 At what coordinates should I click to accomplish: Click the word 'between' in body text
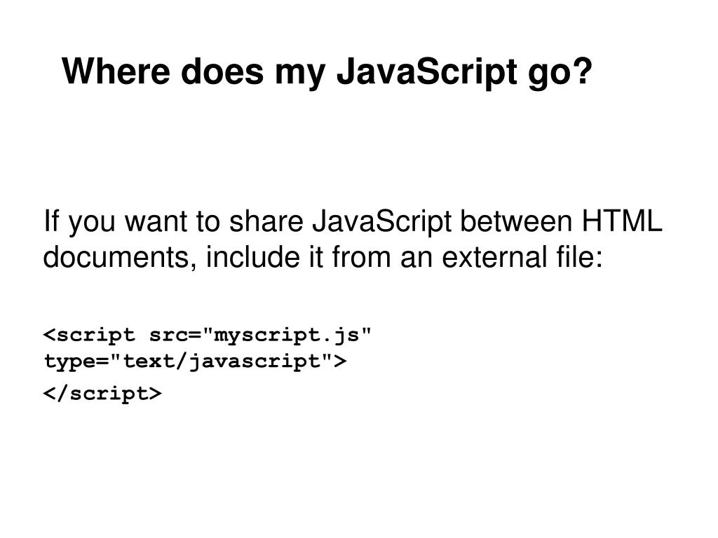point(516,221)
